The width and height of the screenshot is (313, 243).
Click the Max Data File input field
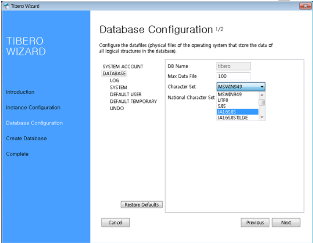click(233, 76)
